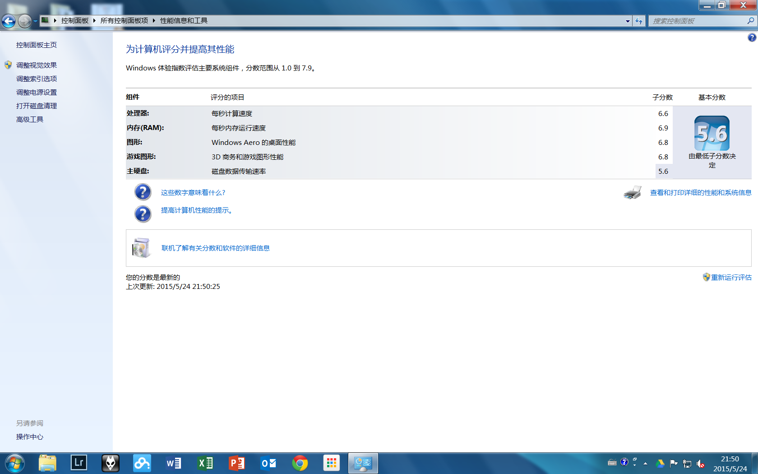Click the 联机了解有关分数和软件的详细信息 link

(x=216, y=248)
